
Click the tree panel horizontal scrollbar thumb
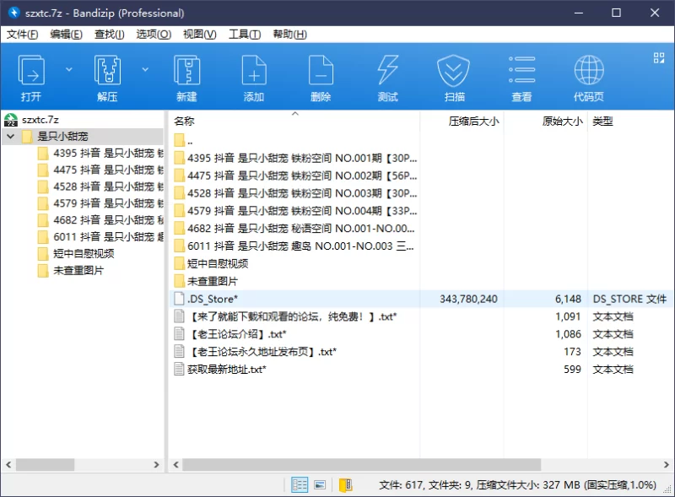coord(46,465)
